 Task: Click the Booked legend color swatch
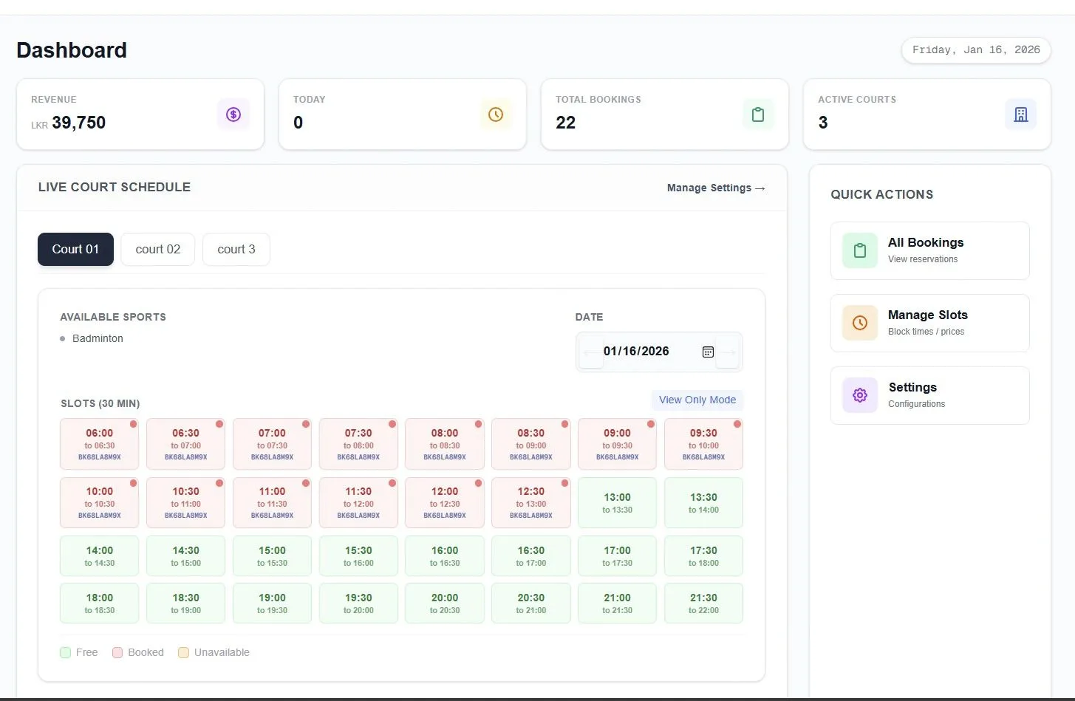117,652
